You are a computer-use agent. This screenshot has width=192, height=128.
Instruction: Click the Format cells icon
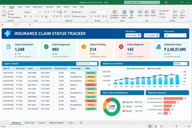(x=153, y=12)
